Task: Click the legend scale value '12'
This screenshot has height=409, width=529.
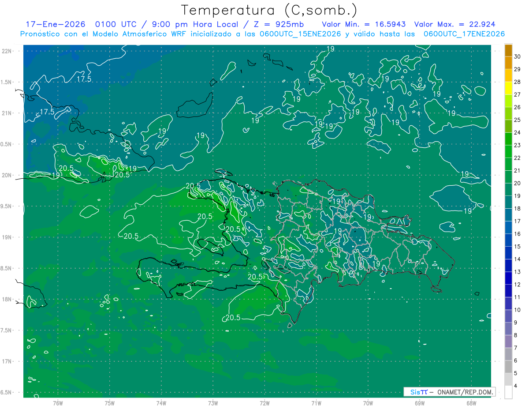Action: [x=518, y=285]
